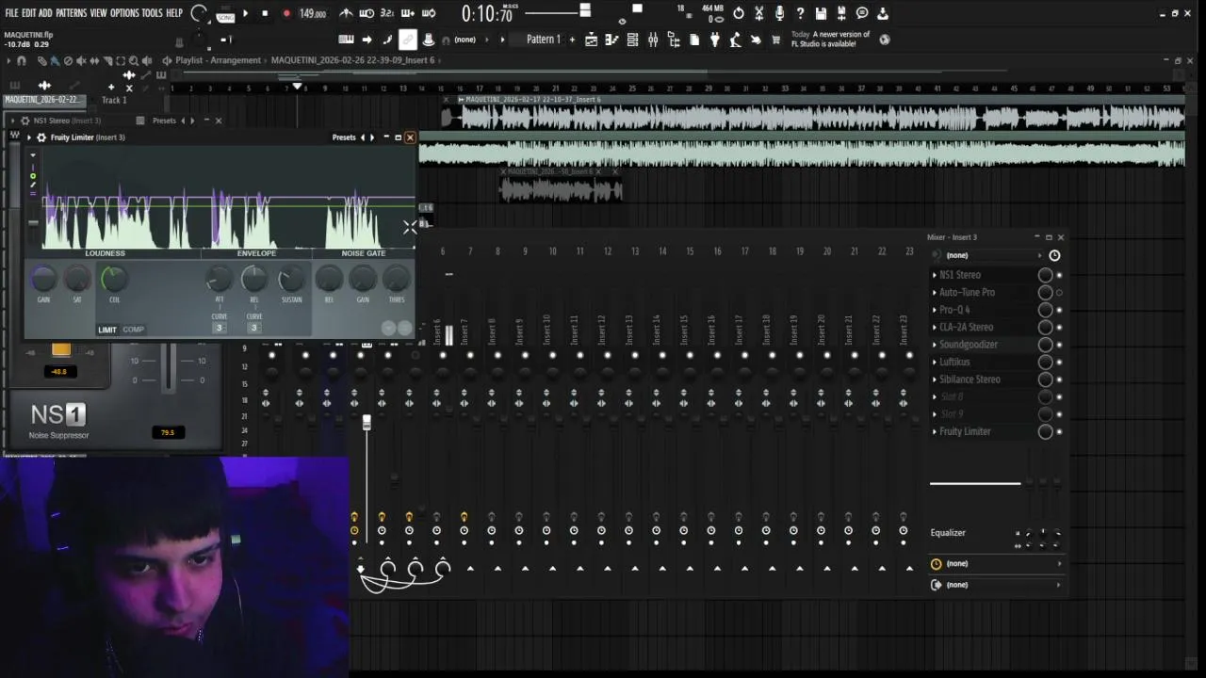Screen dimensions: 1206x678
Task: Open NS1 Stereo gear settings icon
Action: coord(24,121)
